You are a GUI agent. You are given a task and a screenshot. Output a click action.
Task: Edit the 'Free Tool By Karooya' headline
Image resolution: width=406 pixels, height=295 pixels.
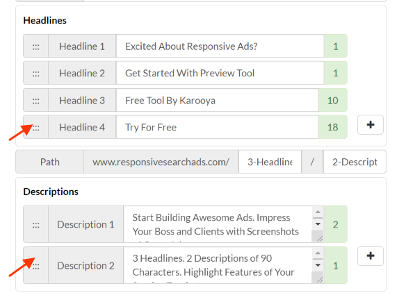(217, 101)
